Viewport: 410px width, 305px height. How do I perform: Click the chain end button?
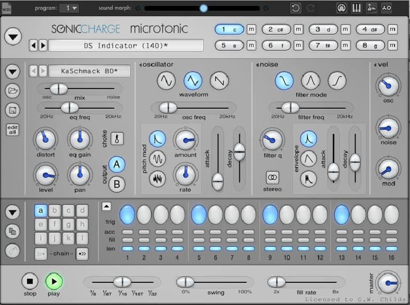tap(82, 254)
